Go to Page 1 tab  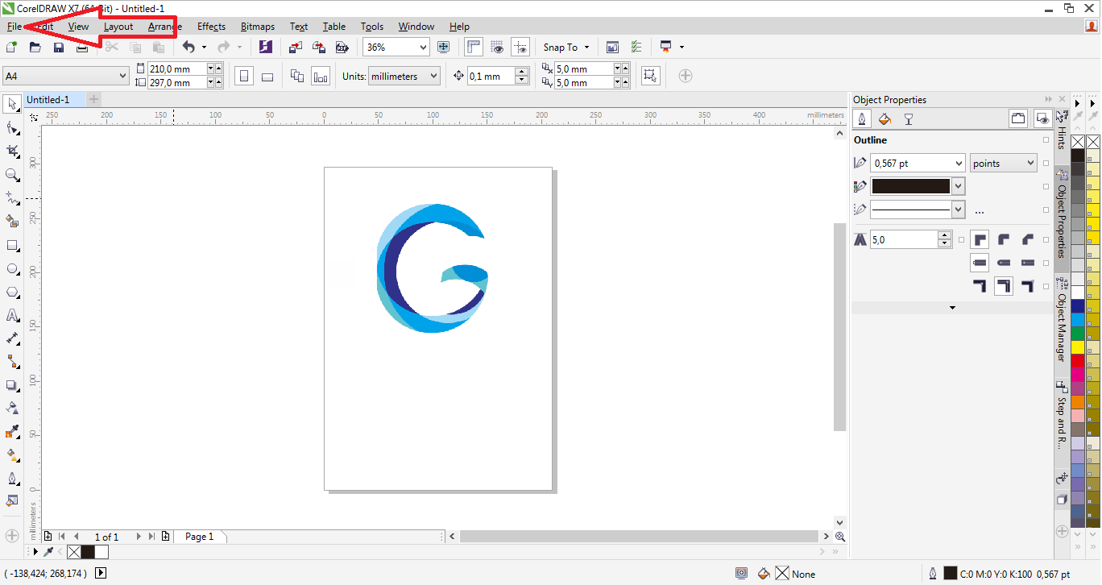click(200, 536)
